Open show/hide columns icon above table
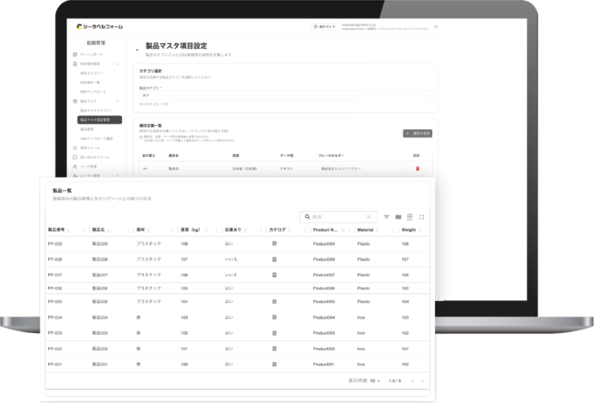Viewport: 594px width, 403px height. (398, 217)
